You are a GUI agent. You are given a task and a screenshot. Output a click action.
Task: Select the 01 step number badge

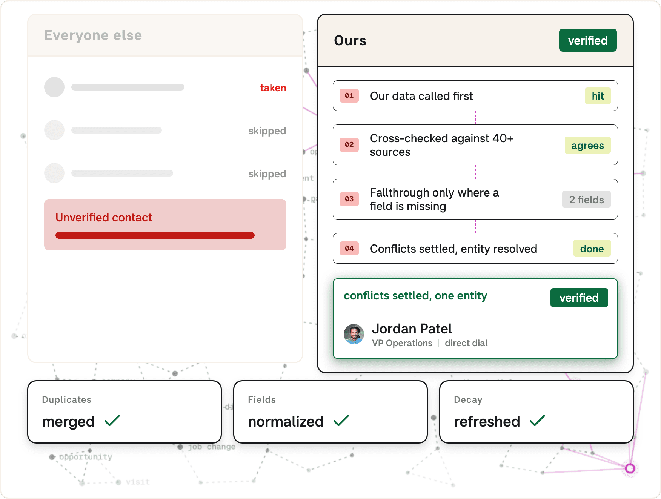click(x=349, y=96)
